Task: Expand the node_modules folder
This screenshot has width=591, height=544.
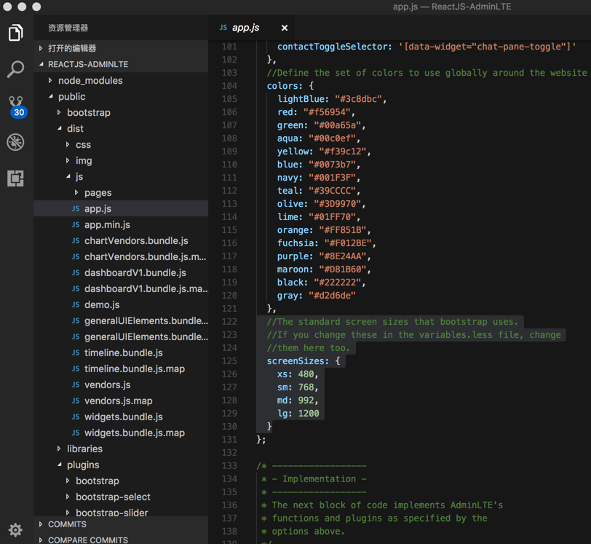Action: point(90,81)
